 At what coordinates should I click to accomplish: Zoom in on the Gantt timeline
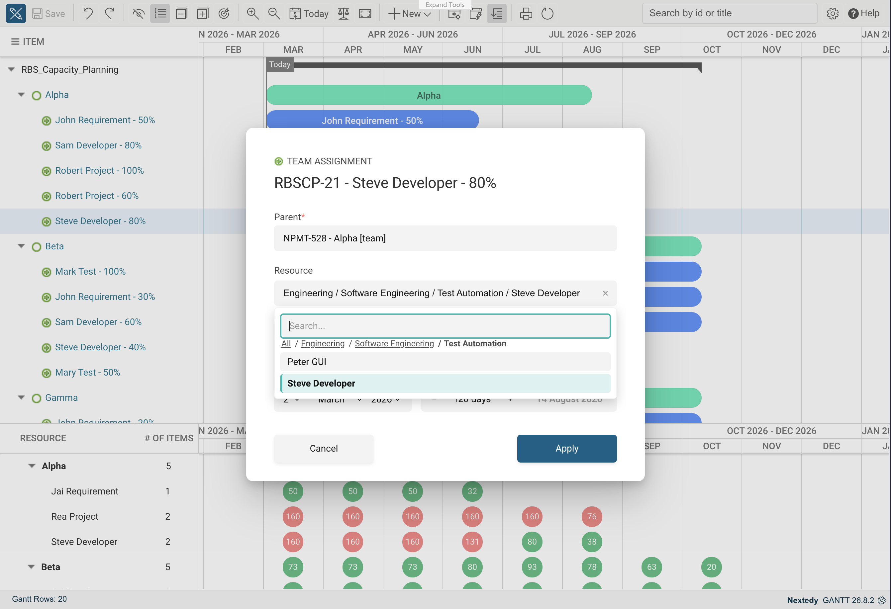click(x=252, y=14)
